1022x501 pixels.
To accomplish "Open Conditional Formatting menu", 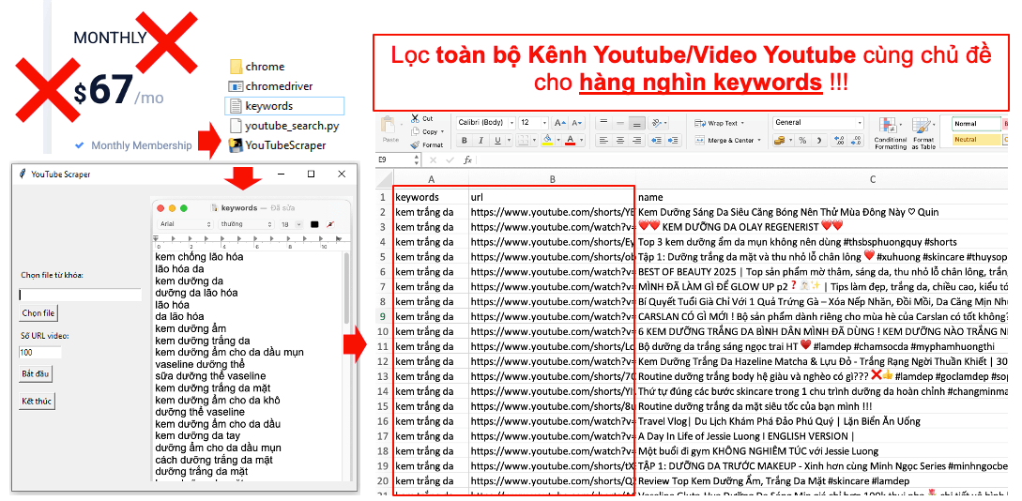I will (x=891, y=133).
